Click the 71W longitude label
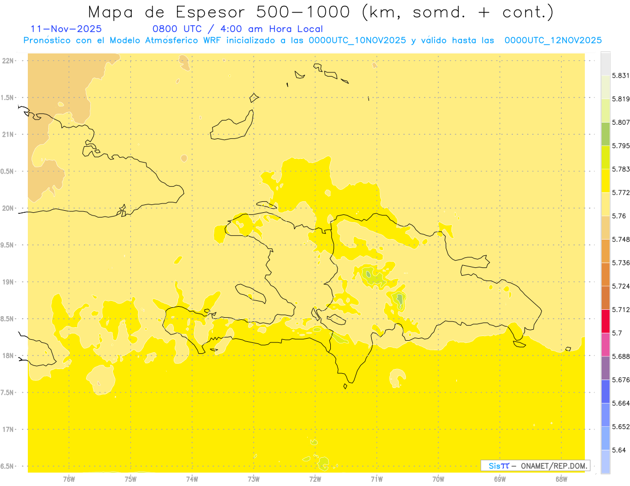 (376, 479)
